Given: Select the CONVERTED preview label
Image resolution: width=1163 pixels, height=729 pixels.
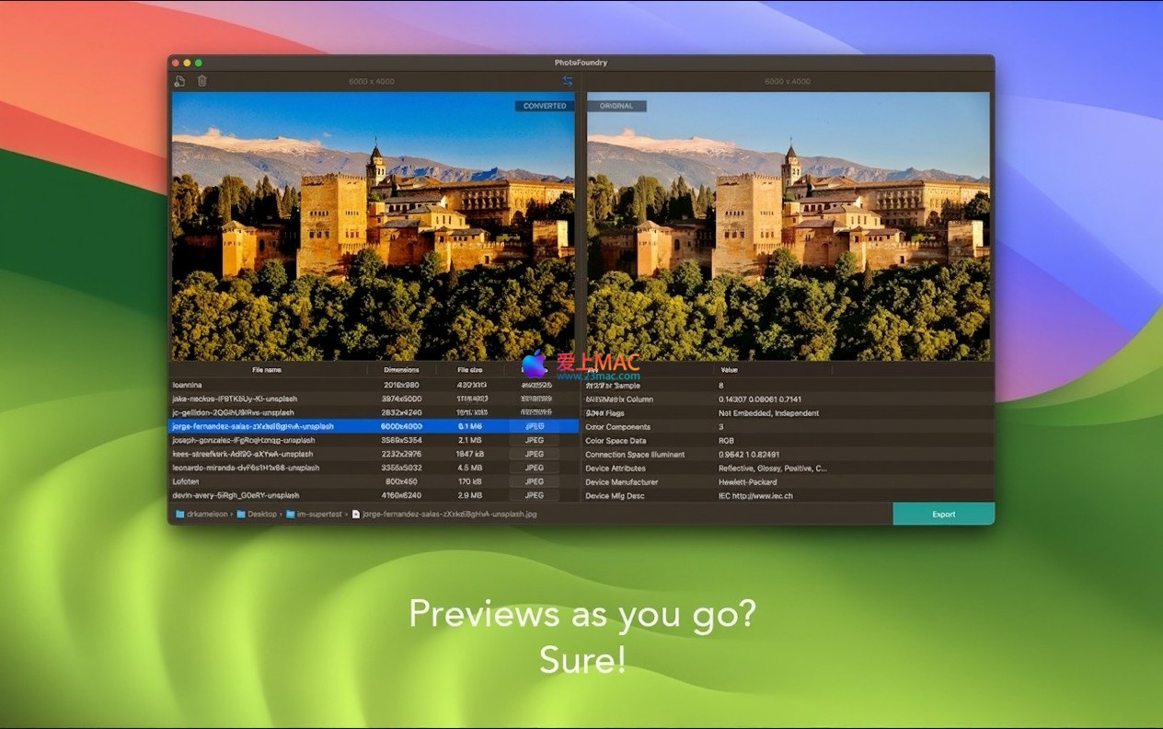Looking at the screenshot, I should coord(545,106).
